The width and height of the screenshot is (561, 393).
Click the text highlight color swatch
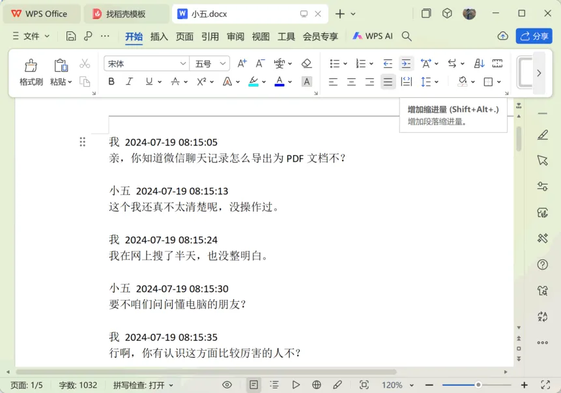(253, 81)
